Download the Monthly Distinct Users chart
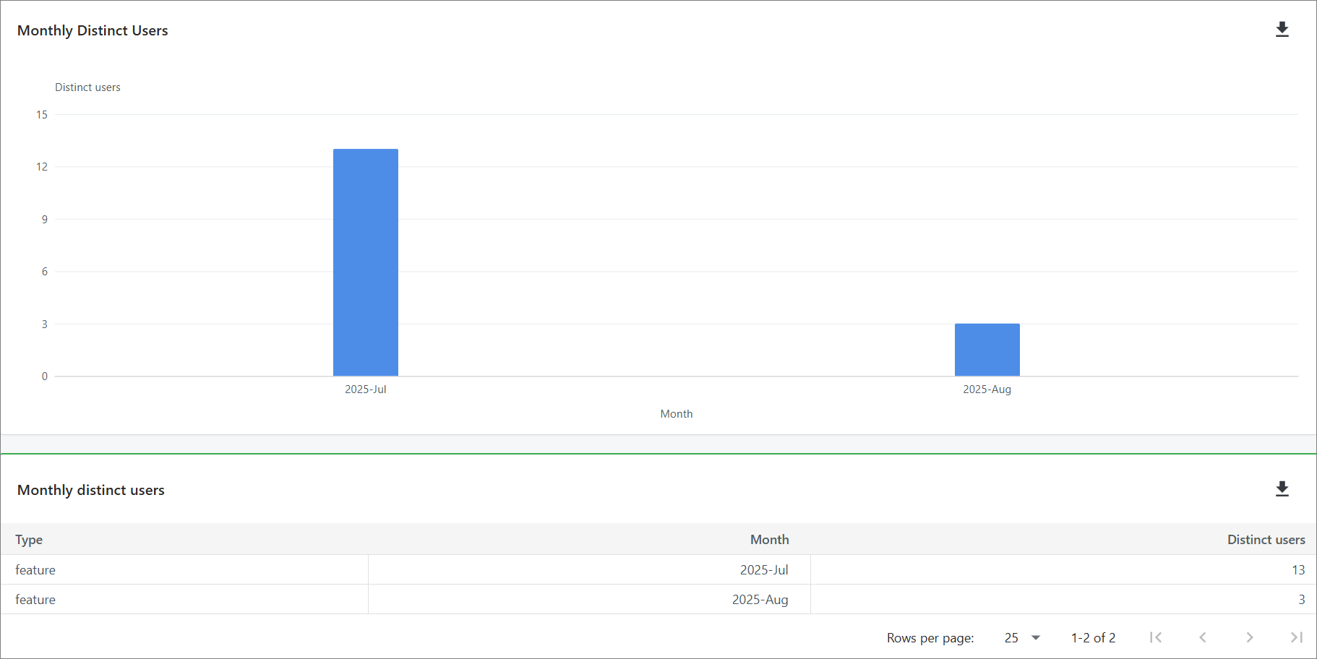This screenshot has height=659, width=1317. (1282, 30)
